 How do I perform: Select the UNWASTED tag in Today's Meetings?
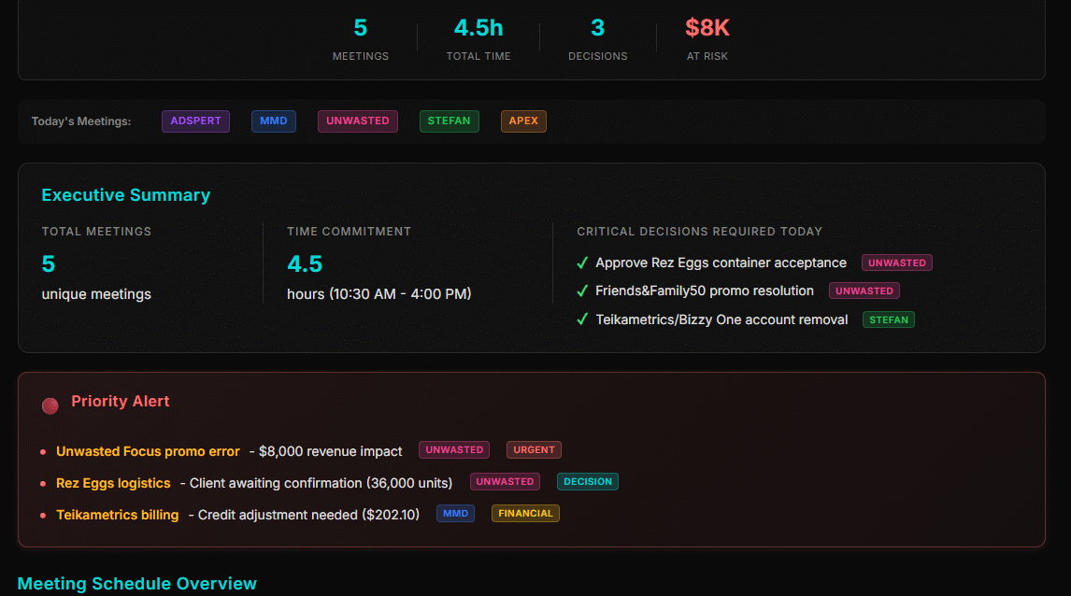tap(357, 121)
